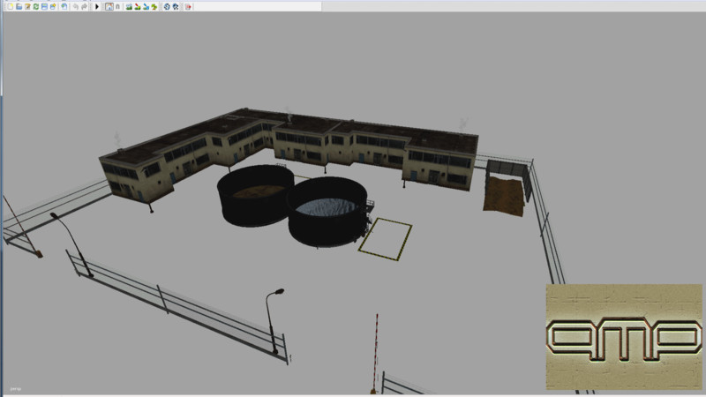Image resolution: width=706 pixels, height=397 pixels.
Task: Select the foliage paint tree icon
Action: pos(154,6)
